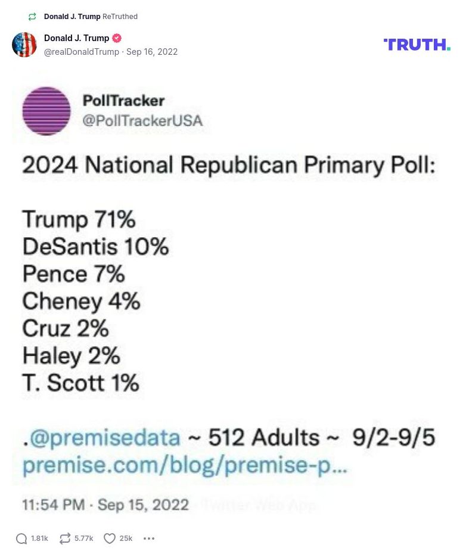Click the @PollTrackerUSA handle
Screen dimensions: 463x557
[x=141, y=121]
